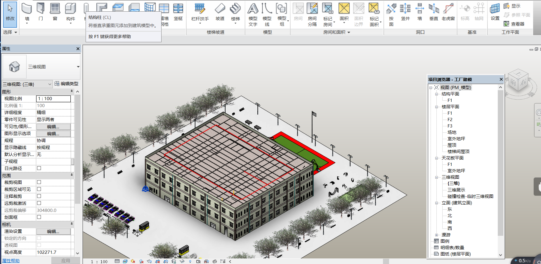Collapse the 楼层平面 tree node
541x264 pixels.
pyautogui.click(x=436, y=107)
